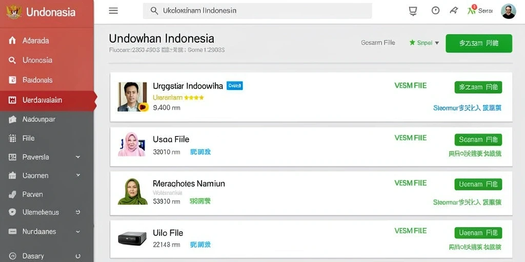Click green link under Uilo Fiile button
This screenshot has height=262, width=525.
[475, 247]
